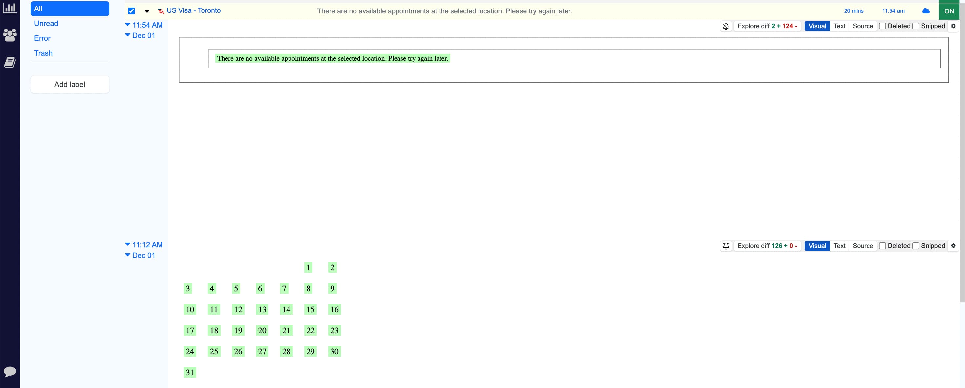Click the Add label button
The width and height of the screenshot is (965, 388).
tap(70, 85)
